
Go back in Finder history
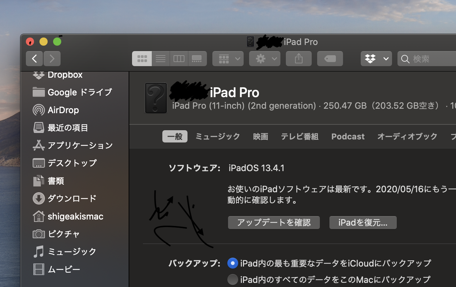(34, 59)
